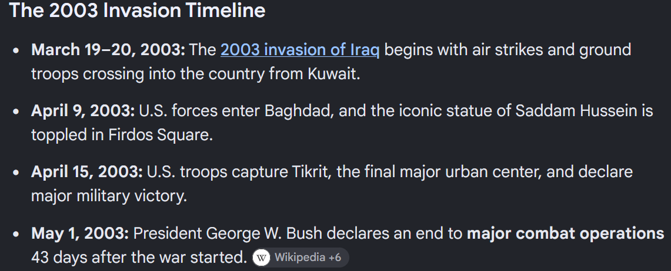The width and height of the screenshot is (671, 271).
Task: Click the bullet marker for the March 19–20 entry
Action: [x=16, y=50]
